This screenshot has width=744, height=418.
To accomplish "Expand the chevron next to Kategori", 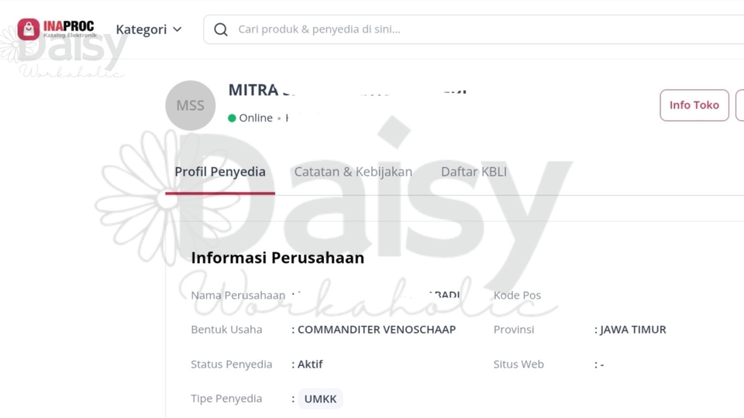I will click(177, 29).
